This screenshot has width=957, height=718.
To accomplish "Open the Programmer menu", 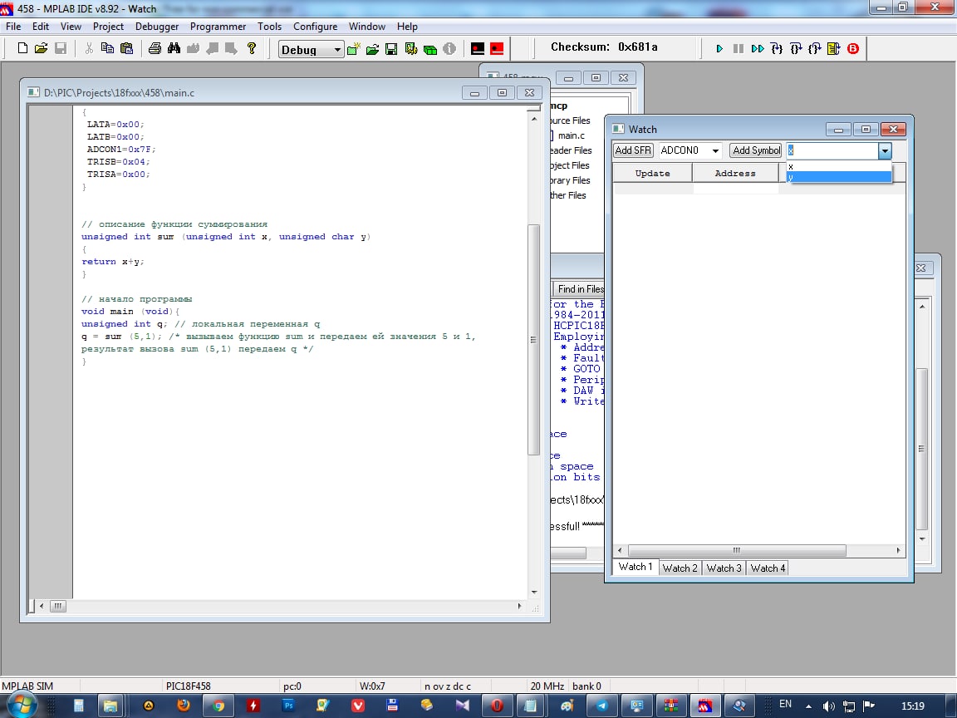I will [x=218, y=27].
